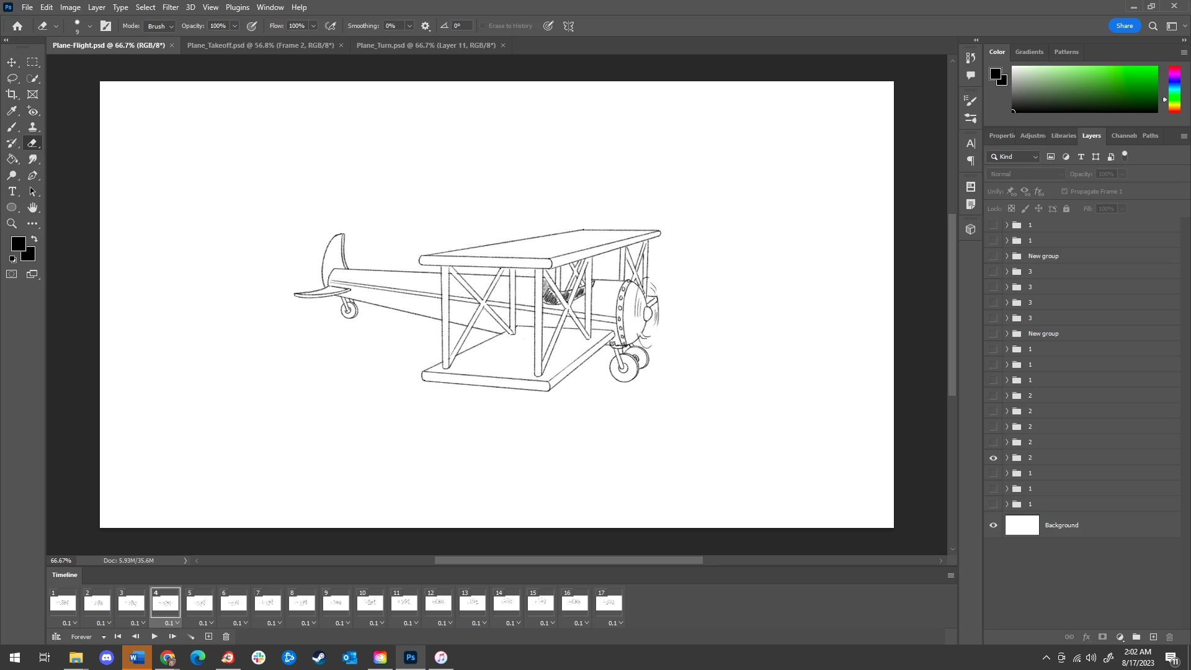The width and height of the screenshot is (1191, 670).
Task: Toggle the Propagate Frame 1 checkbox
Action: tap(1064, 191)
